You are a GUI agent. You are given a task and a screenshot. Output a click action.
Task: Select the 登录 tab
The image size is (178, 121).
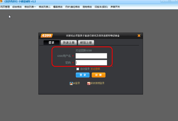pyautogui.click(x=52, y=43)
